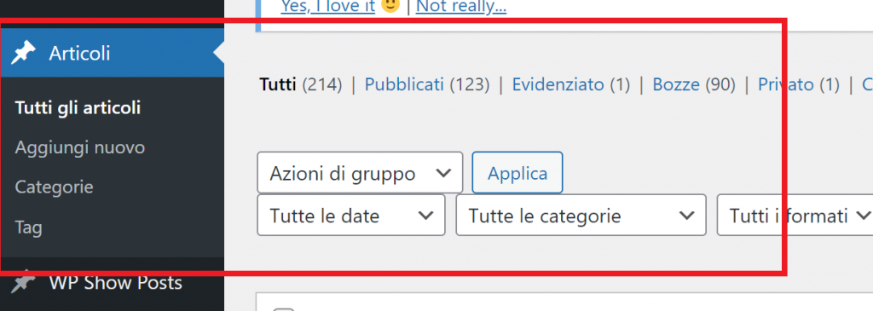Click the pushpin icon beside Articoli
Image resolution: width=873 pixels, height=311 pixels.
click(x=23, y=53)
